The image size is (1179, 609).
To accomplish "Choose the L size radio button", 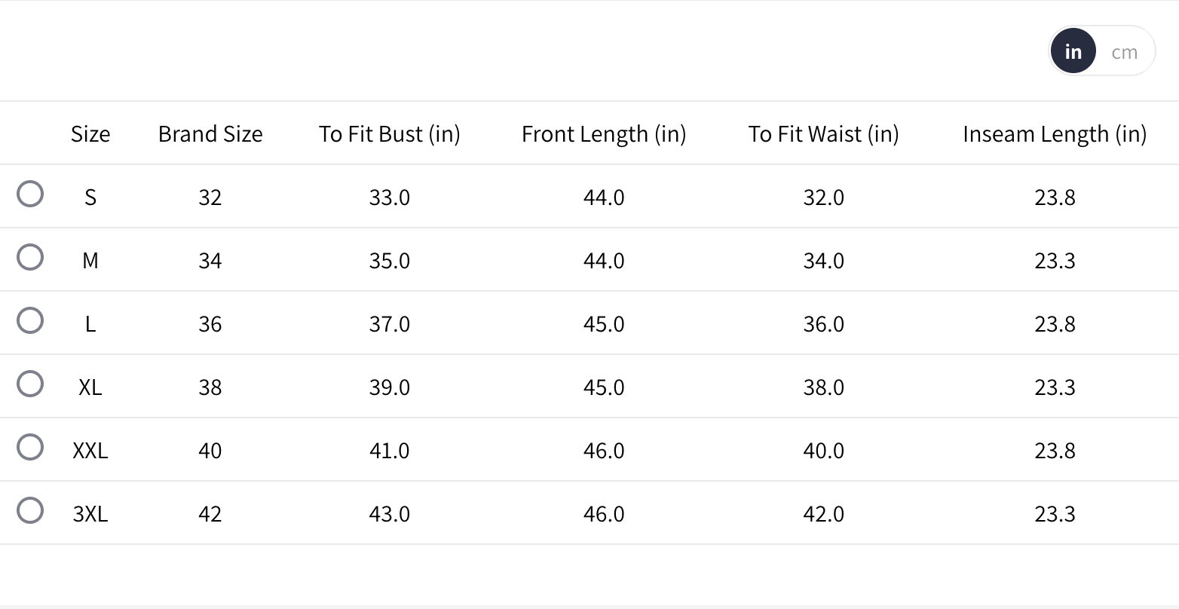I will pos(30,321).
